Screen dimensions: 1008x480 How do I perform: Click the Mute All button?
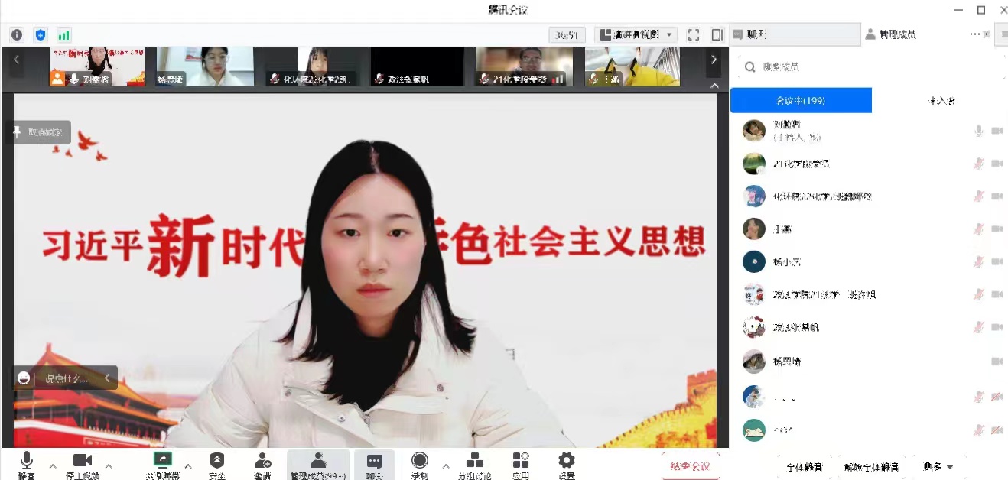[804, 466]
